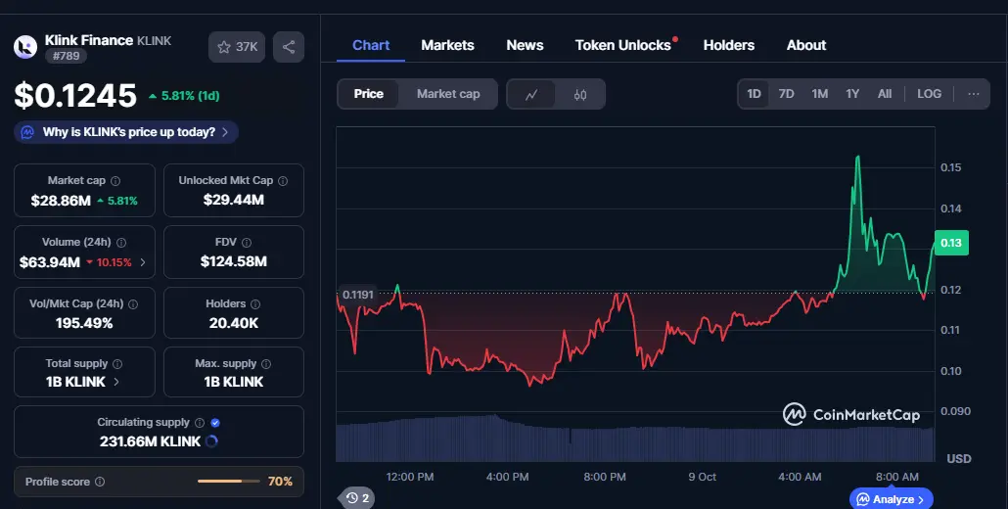The image size is (1008, 509).
Task: Open the chart more options ellipsis menu
Action: 973,94
